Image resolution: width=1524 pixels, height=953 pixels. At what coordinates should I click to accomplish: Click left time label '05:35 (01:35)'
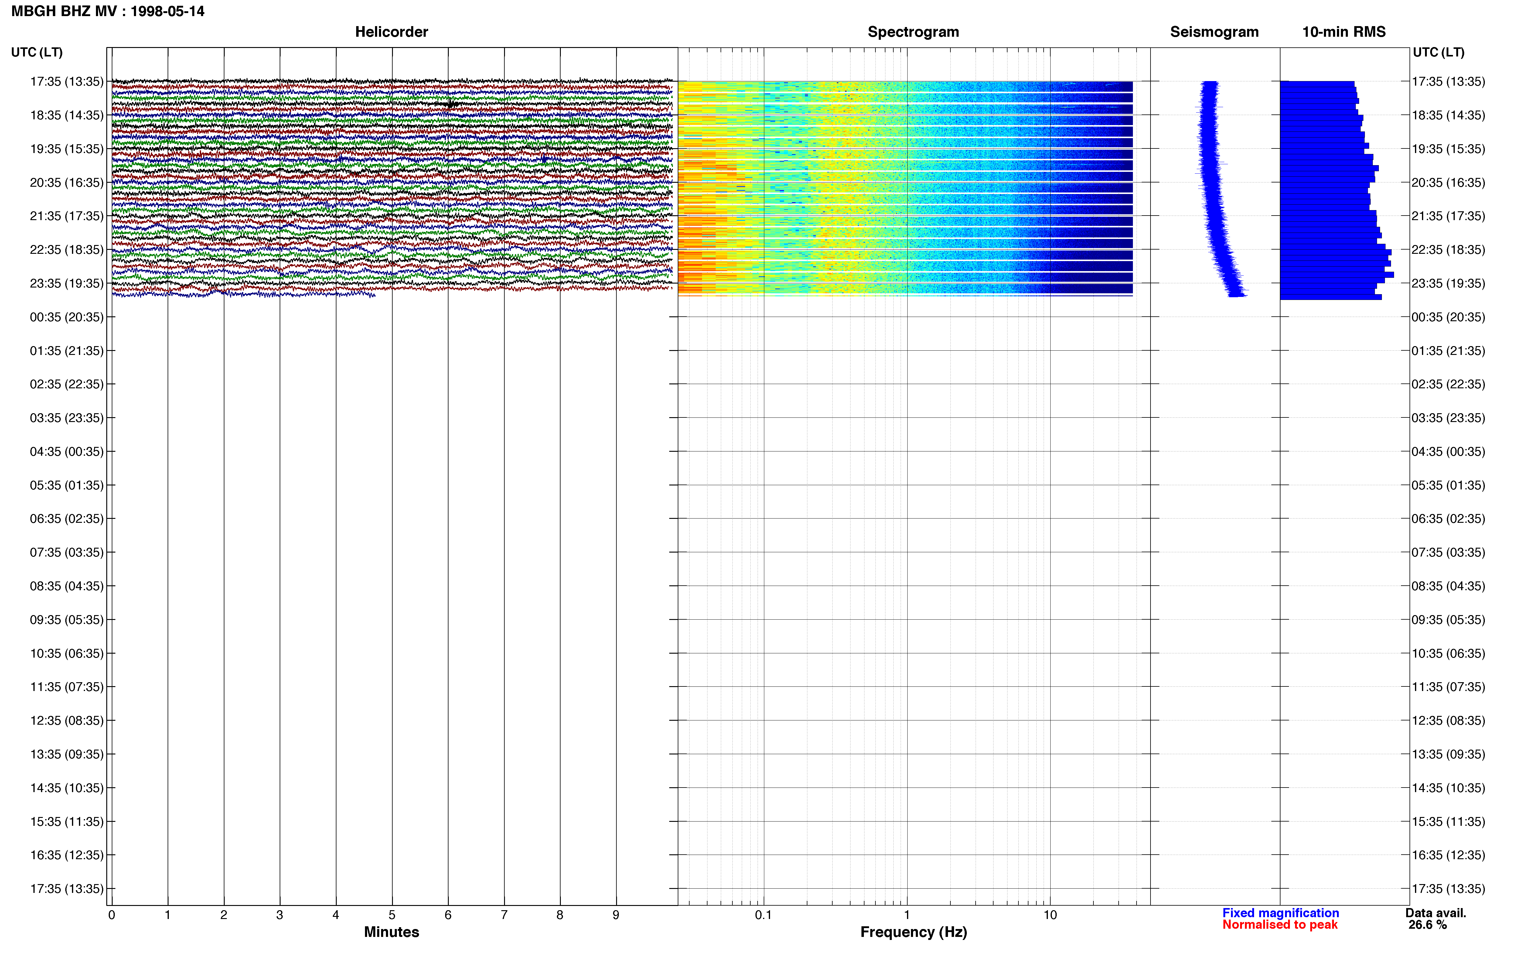[x=67, y=485]
